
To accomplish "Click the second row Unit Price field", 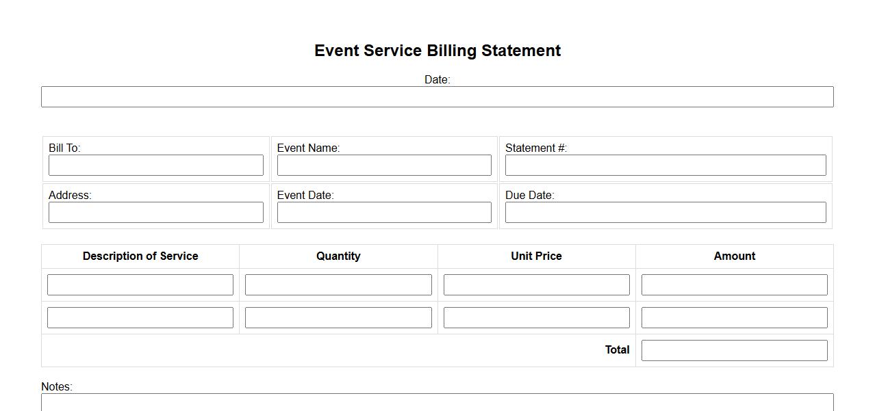I will coord(536,318).
